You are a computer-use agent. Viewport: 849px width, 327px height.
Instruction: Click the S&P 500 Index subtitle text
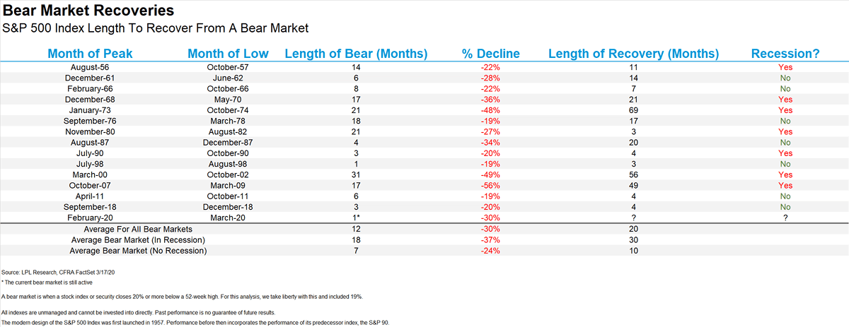pyautogui.click(x=156, y=28)
